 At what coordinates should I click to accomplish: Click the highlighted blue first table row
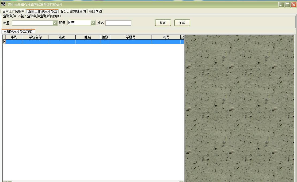coord(95,42)
